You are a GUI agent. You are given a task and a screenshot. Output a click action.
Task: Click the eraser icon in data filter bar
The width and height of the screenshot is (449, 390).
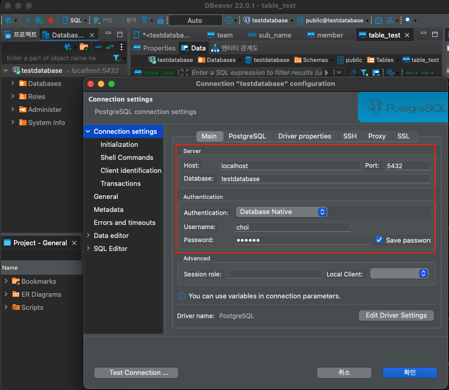353,73
